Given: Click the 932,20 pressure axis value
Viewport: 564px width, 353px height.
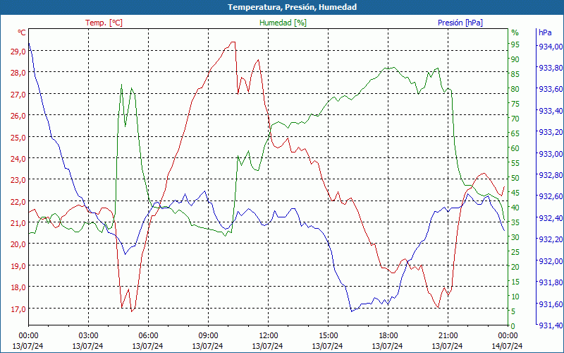Looking at the screenshot, I should 550,239.
